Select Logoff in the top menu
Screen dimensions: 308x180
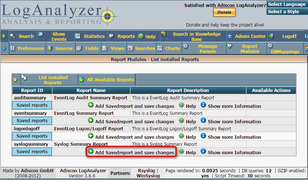[x=289, y=36]
